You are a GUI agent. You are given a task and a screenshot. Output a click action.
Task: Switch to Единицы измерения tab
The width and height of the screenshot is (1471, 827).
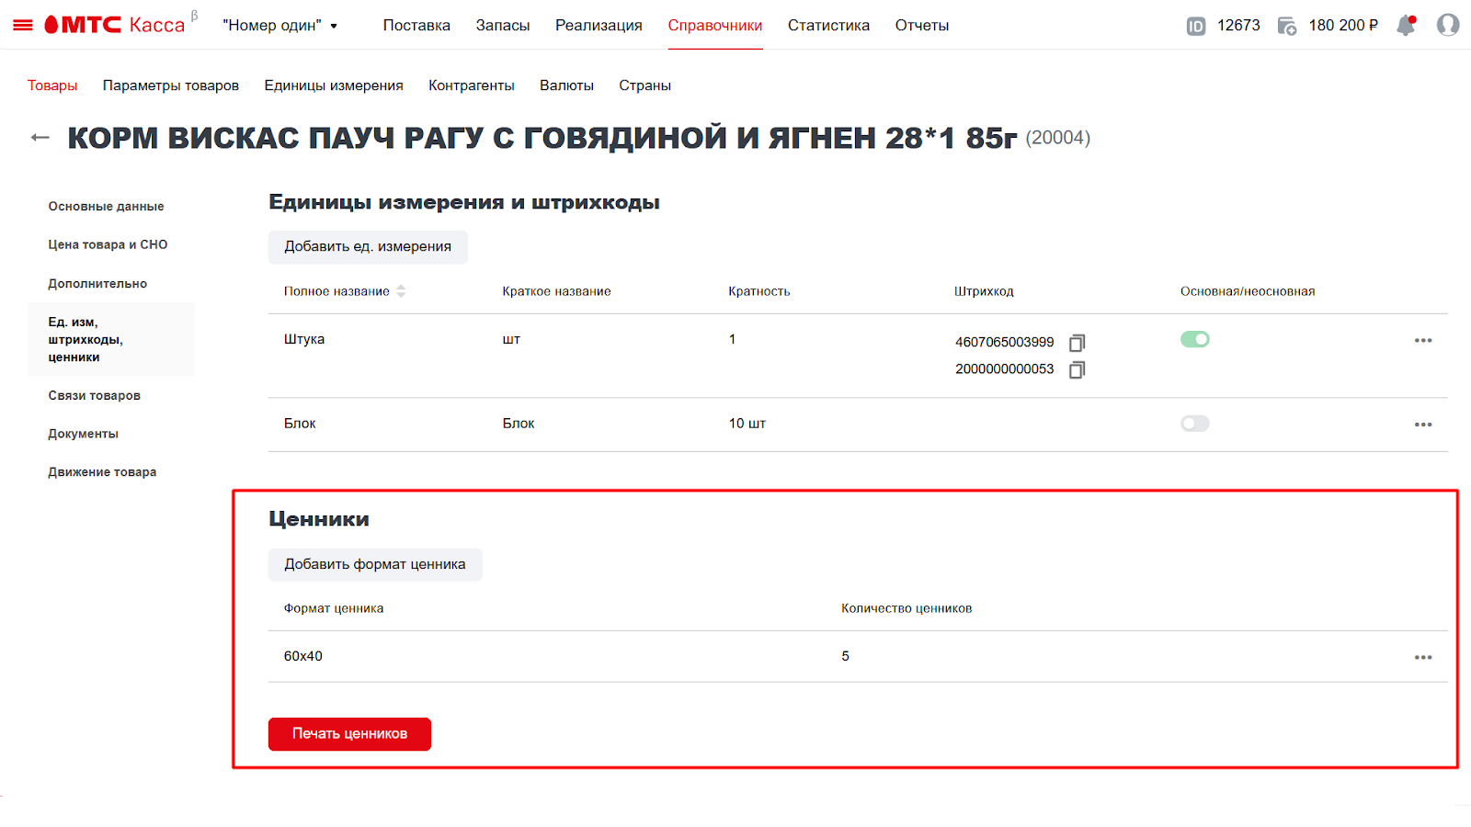pyautogui.click(x=334, y=85)
